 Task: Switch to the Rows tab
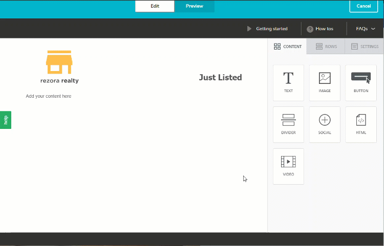[326, 47]
